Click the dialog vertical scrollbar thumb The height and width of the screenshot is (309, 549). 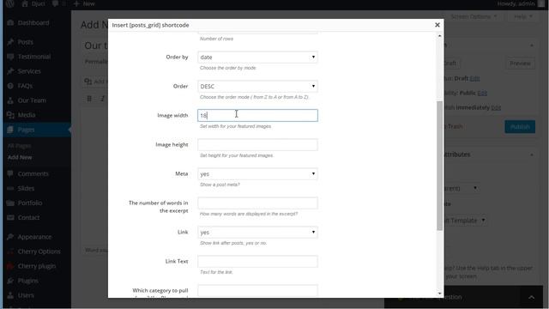pos(439,166)
